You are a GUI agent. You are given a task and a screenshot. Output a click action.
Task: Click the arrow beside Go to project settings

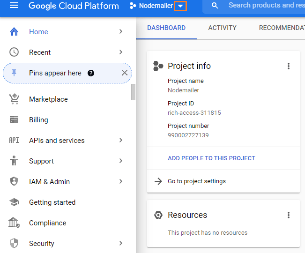point(158,181)
